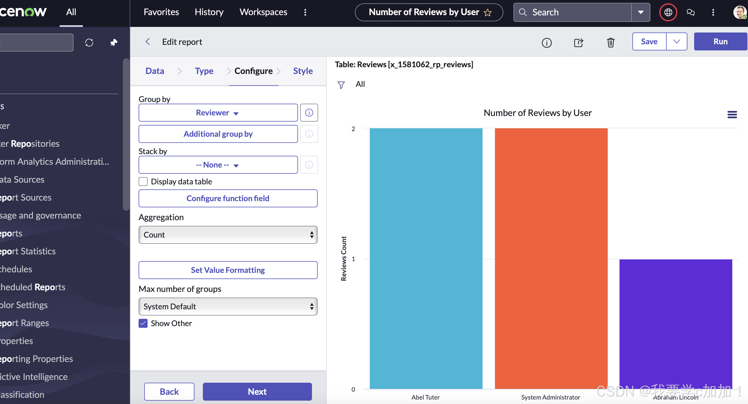Viewport: 748px width, 404px height.
Task: Click the share report icon
Action: [578, 42]
